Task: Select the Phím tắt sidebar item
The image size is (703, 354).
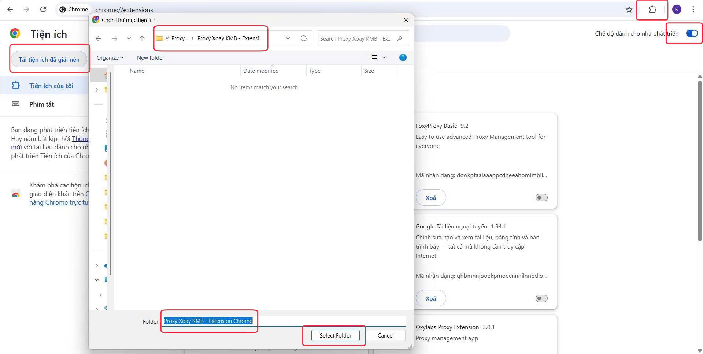Action: click(41, 104)
